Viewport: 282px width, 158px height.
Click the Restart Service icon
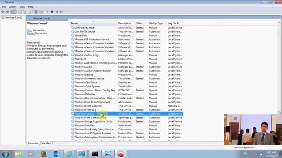62,12
